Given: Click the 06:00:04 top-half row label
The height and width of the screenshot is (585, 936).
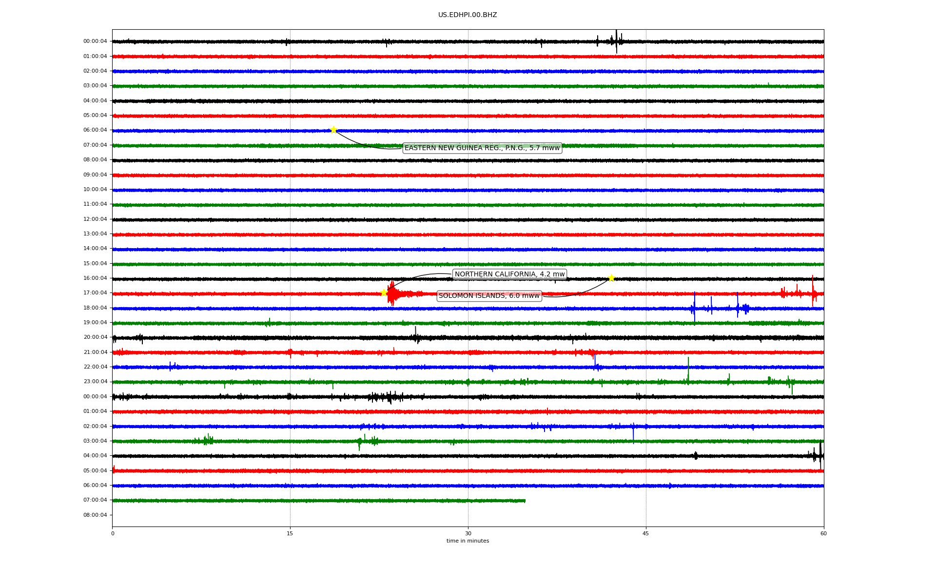Looking at the screenshot, I should coord(95,130).
